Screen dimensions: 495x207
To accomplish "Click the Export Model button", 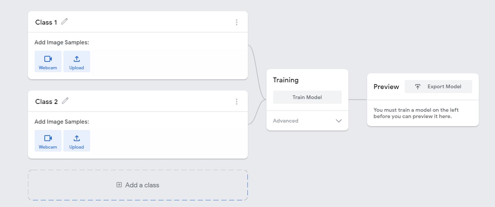I will coord(438,87).
